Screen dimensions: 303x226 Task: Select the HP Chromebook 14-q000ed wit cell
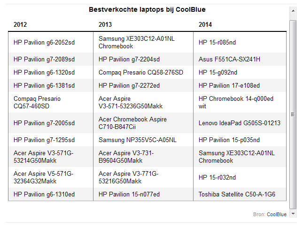pyautogui.click(x=236, y=102)
